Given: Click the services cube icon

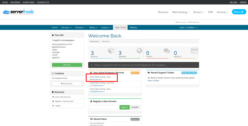Looking at the screenshot, I should (111, 51).
